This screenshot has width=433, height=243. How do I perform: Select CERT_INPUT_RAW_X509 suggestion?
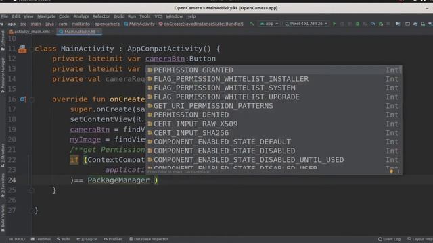click(x=273, y=124)
